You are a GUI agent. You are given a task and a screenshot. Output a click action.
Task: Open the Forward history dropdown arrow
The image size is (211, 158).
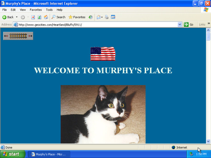[x=28, y=17]
